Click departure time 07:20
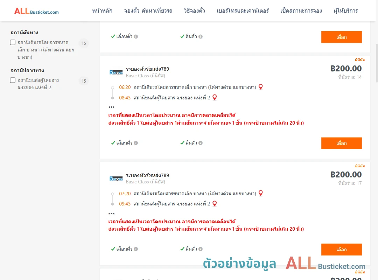 pos(125,194)
